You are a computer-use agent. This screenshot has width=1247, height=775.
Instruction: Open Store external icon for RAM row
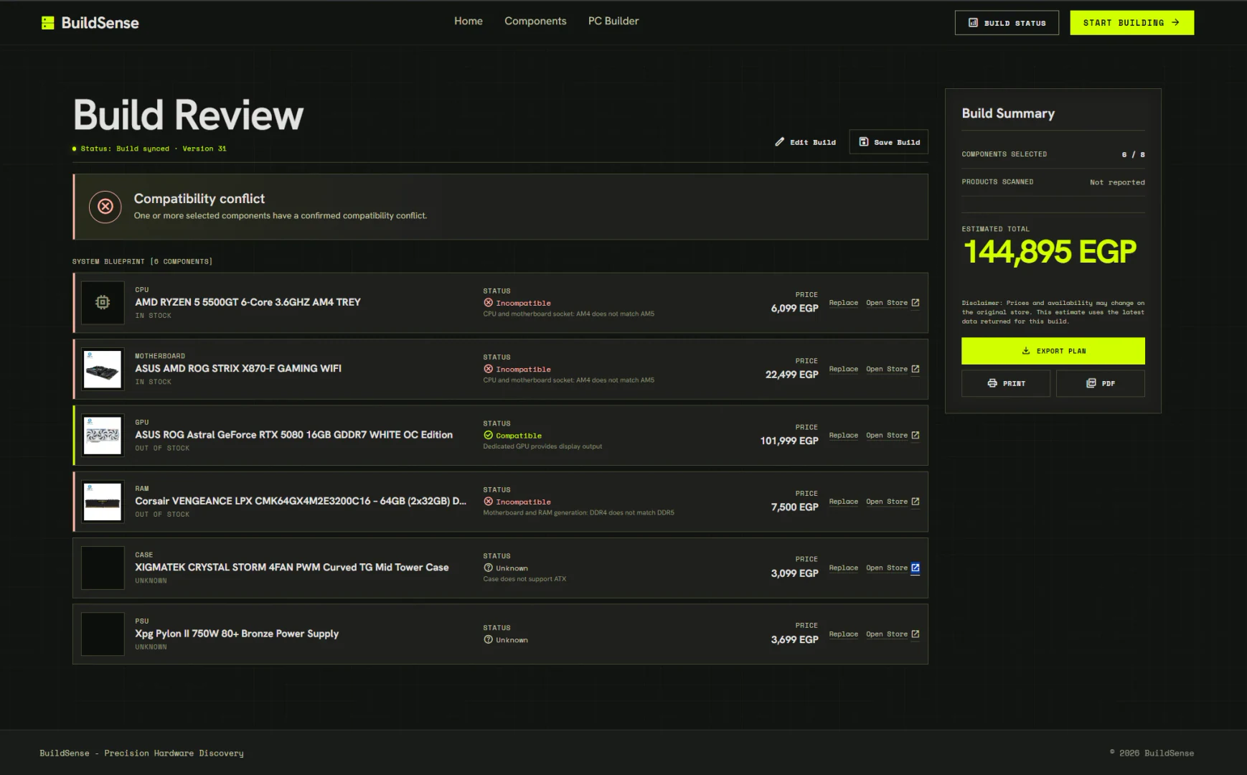pyautogui.click(x=915, y=502)
